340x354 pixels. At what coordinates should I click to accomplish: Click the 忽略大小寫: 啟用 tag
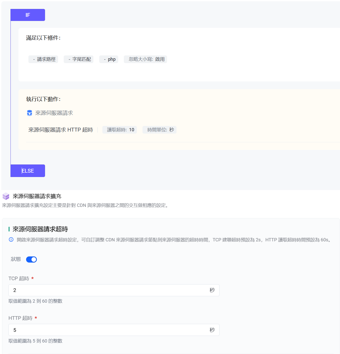(x=145, y=59)
